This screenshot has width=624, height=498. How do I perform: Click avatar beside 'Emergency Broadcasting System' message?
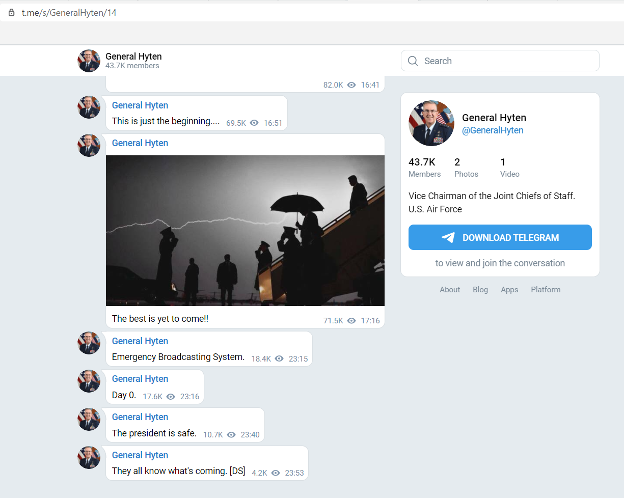point(89,343)
